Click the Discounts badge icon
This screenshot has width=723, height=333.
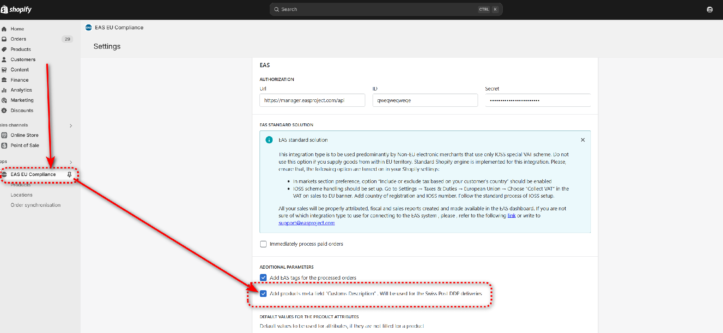coord(4,111)
